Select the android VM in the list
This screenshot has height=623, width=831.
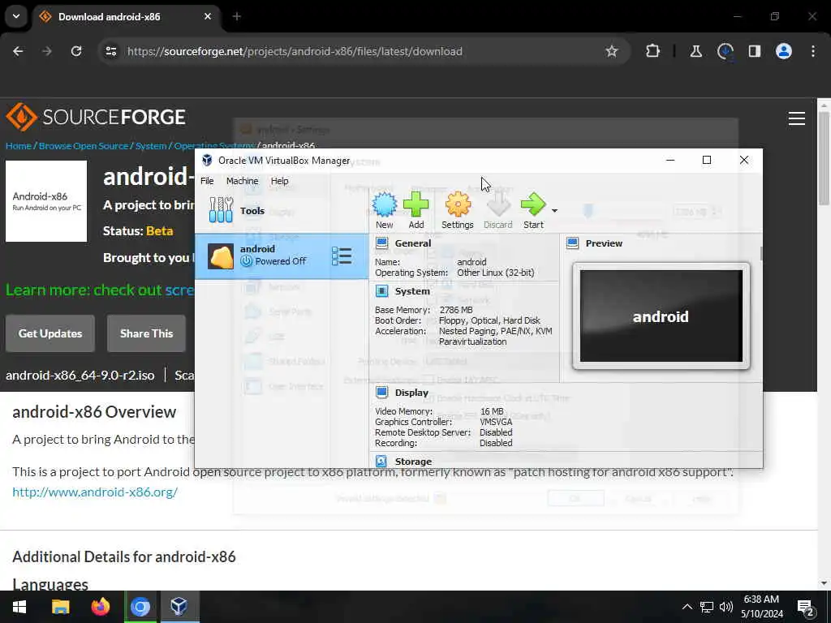[x=282, y=256]
